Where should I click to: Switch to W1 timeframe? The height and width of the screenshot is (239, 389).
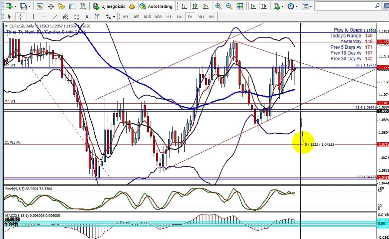coord(201,17)
